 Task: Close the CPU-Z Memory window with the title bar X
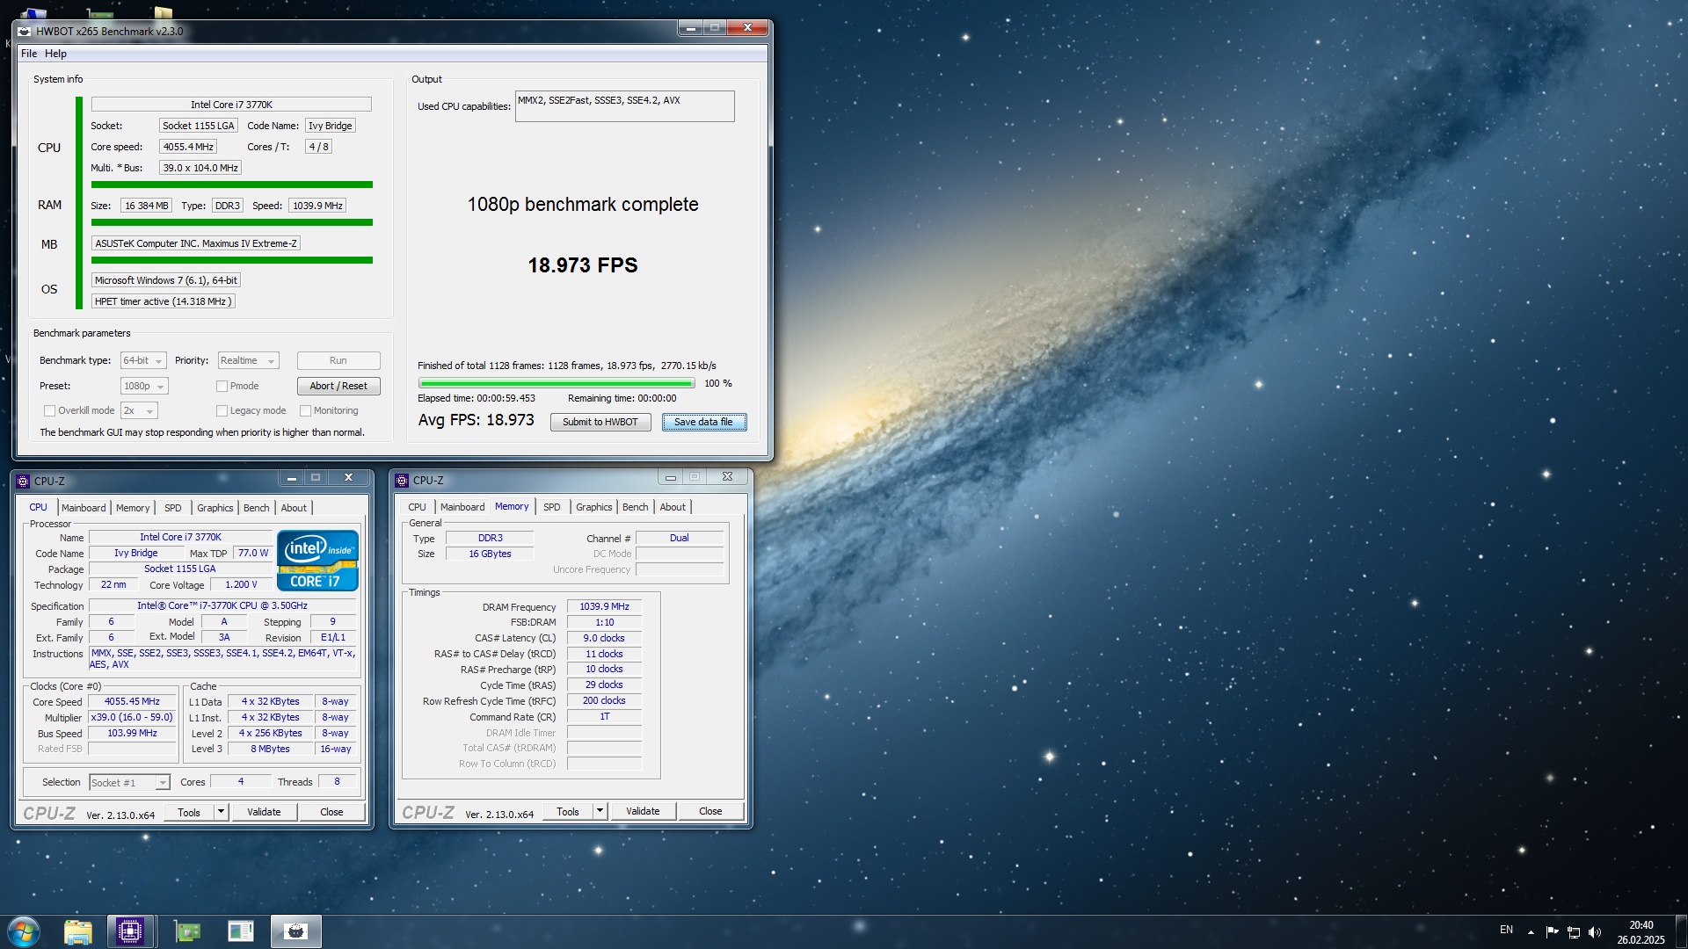(x=727, y=477)
